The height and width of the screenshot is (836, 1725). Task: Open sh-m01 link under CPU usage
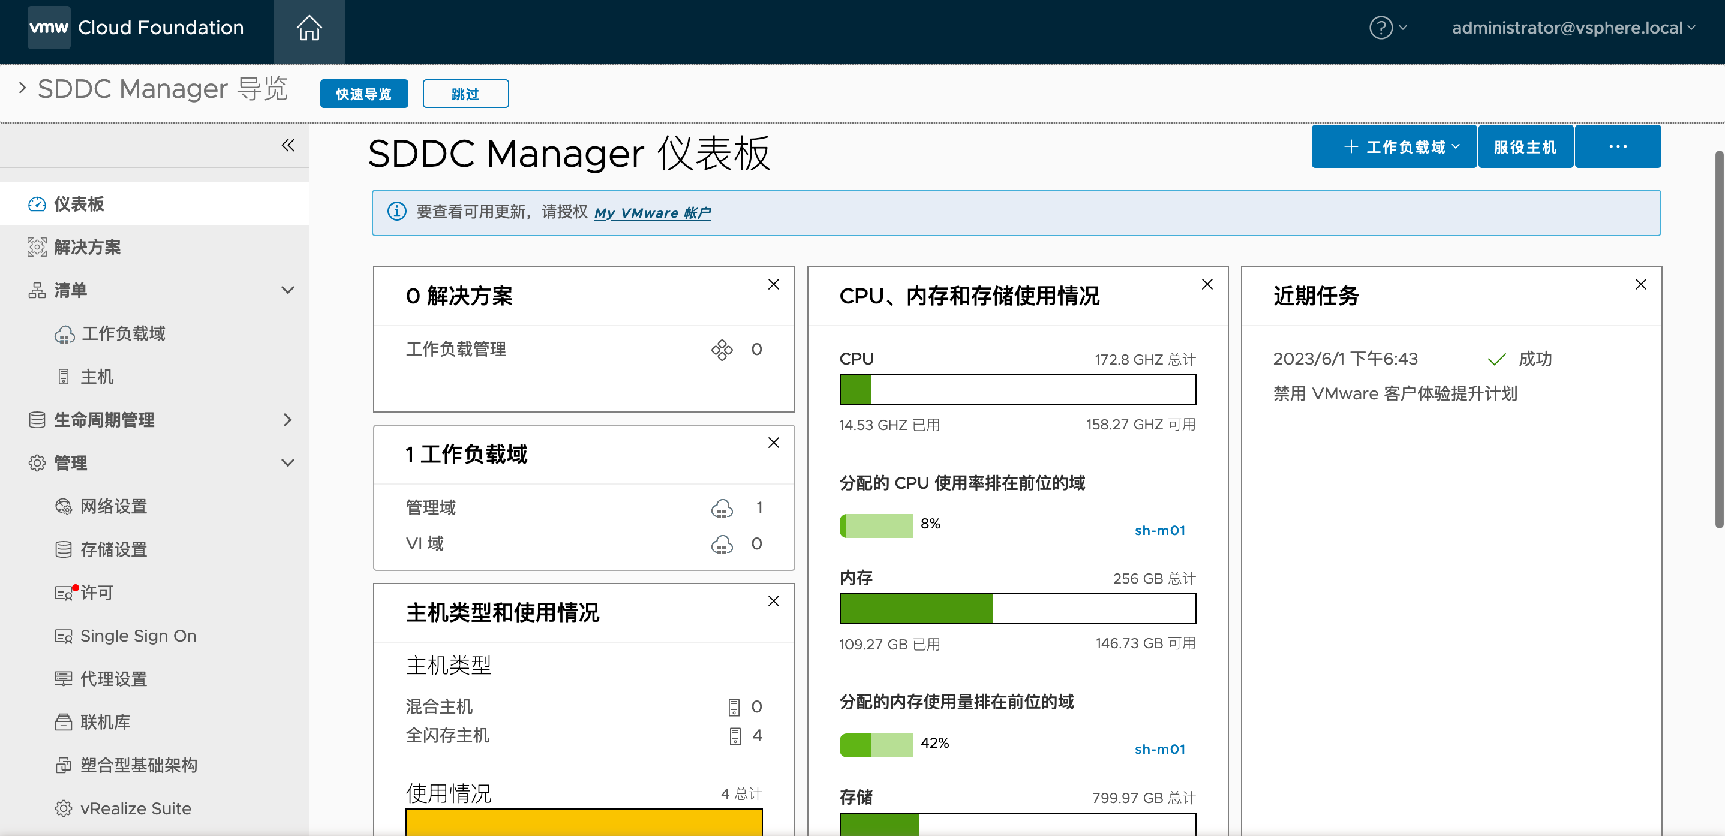pos(1160,530)
